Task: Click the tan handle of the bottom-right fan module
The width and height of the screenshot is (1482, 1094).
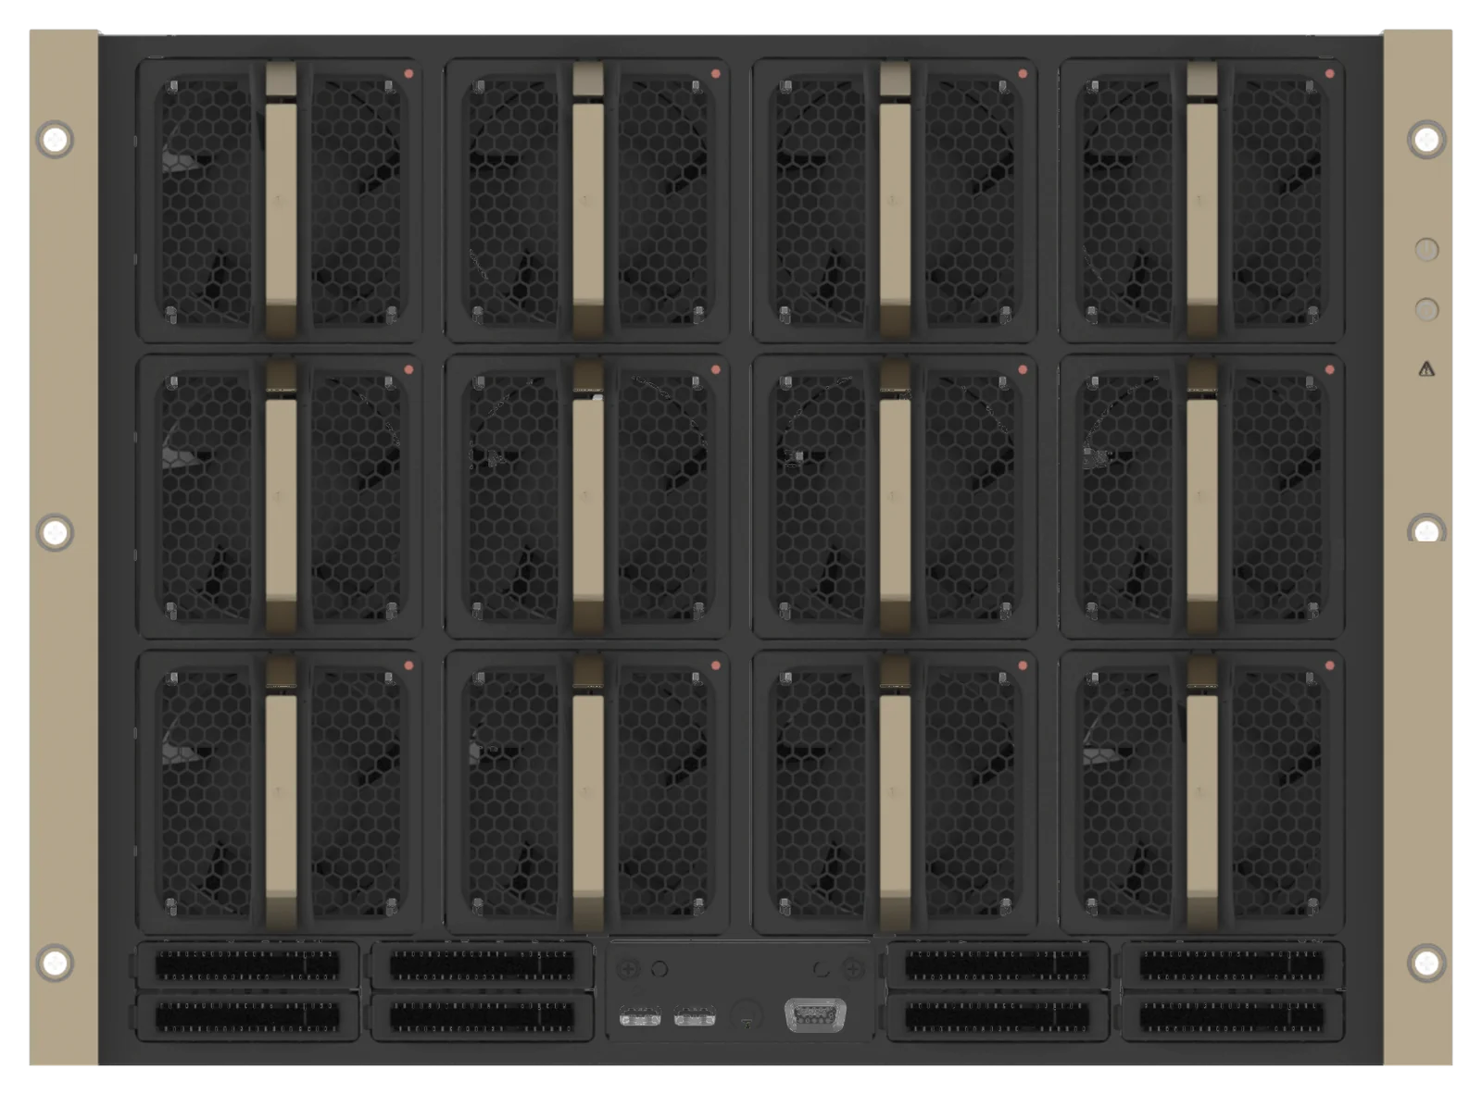Action: [1201, 792]
